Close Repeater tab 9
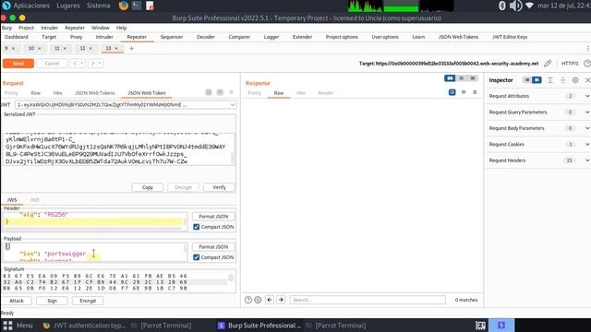 tap(13, 48)
